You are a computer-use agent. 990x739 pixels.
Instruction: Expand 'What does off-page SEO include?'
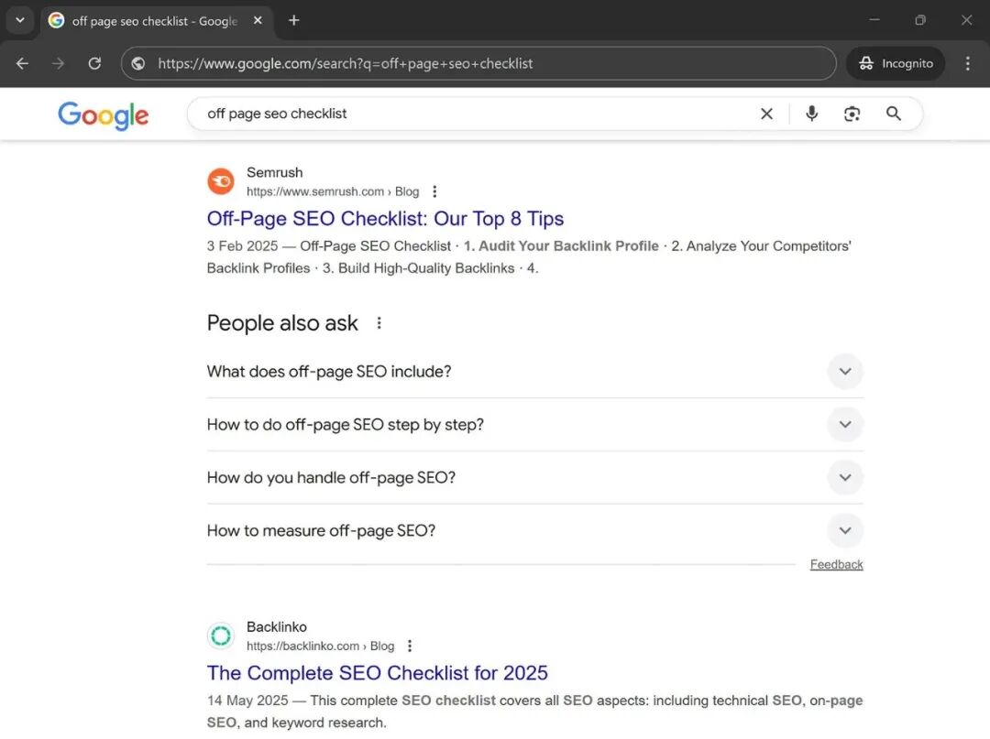tap(534, 372)
